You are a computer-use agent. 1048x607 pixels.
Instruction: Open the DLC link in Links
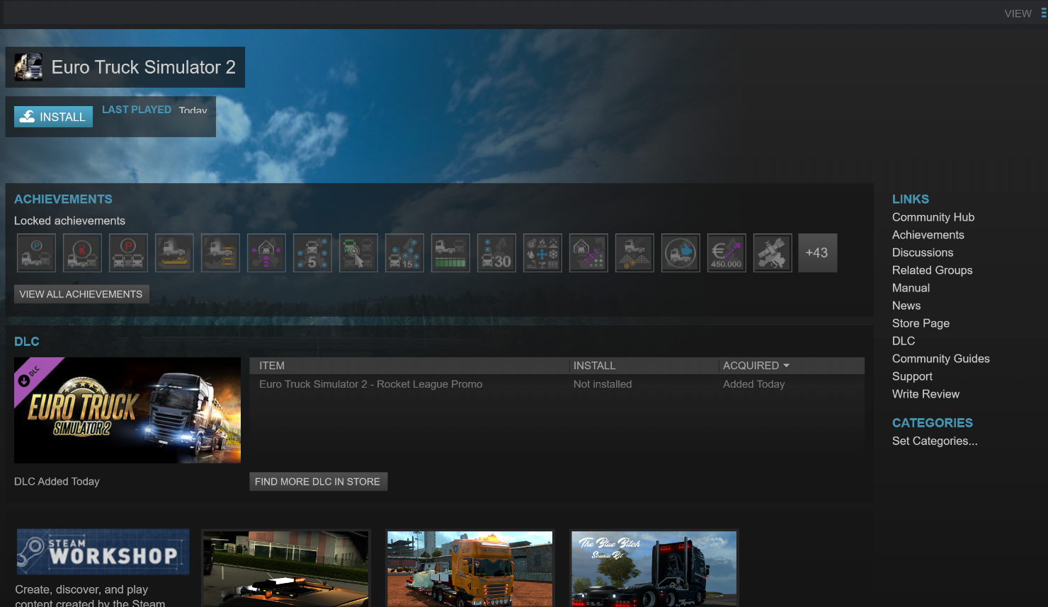tap(904, 341)
